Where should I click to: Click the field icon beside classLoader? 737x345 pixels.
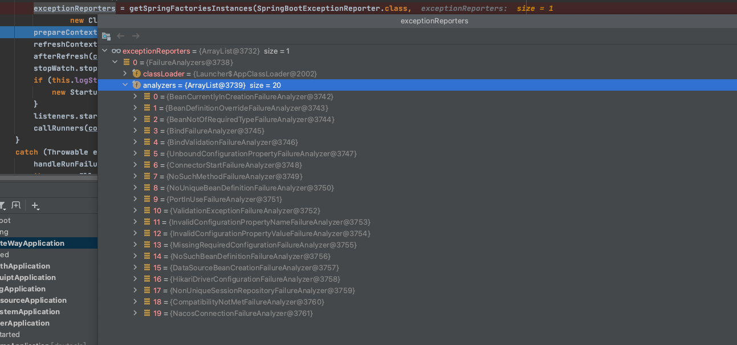pos(136,74)
